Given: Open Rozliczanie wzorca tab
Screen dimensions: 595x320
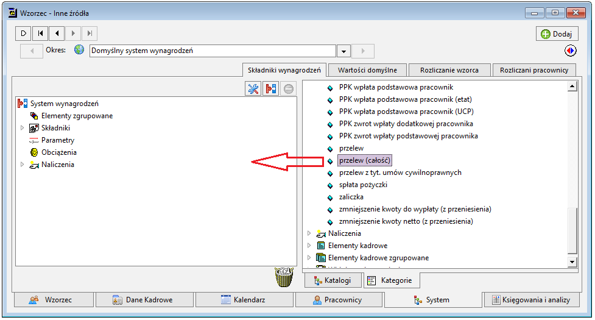Looking at the screenshot, I should [449, 70].
